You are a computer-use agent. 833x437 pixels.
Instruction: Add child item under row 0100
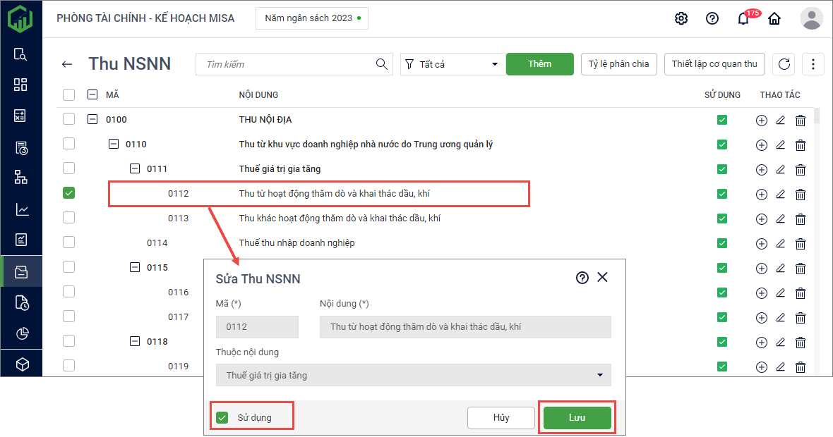[x=761, y=121]
